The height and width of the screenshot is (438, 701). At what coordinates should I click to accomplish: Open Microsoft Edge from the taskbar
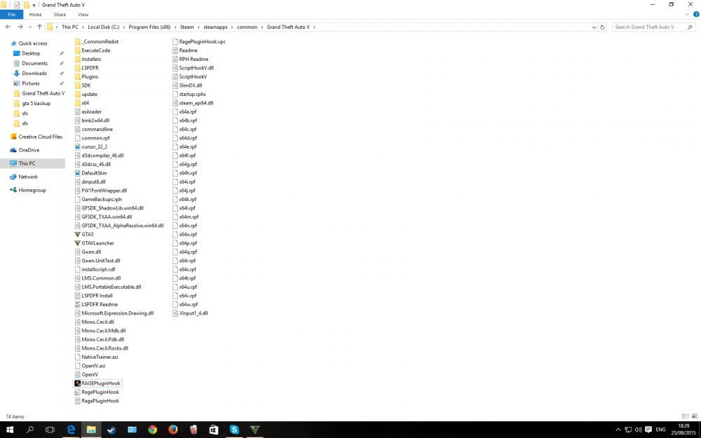pos(71,430)
